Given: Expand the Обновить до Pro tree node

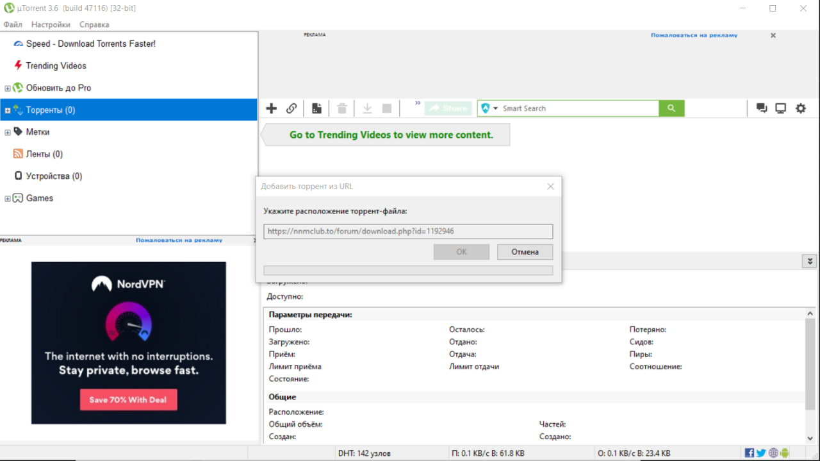Looking at the screenshot, I should pos(8,88).
